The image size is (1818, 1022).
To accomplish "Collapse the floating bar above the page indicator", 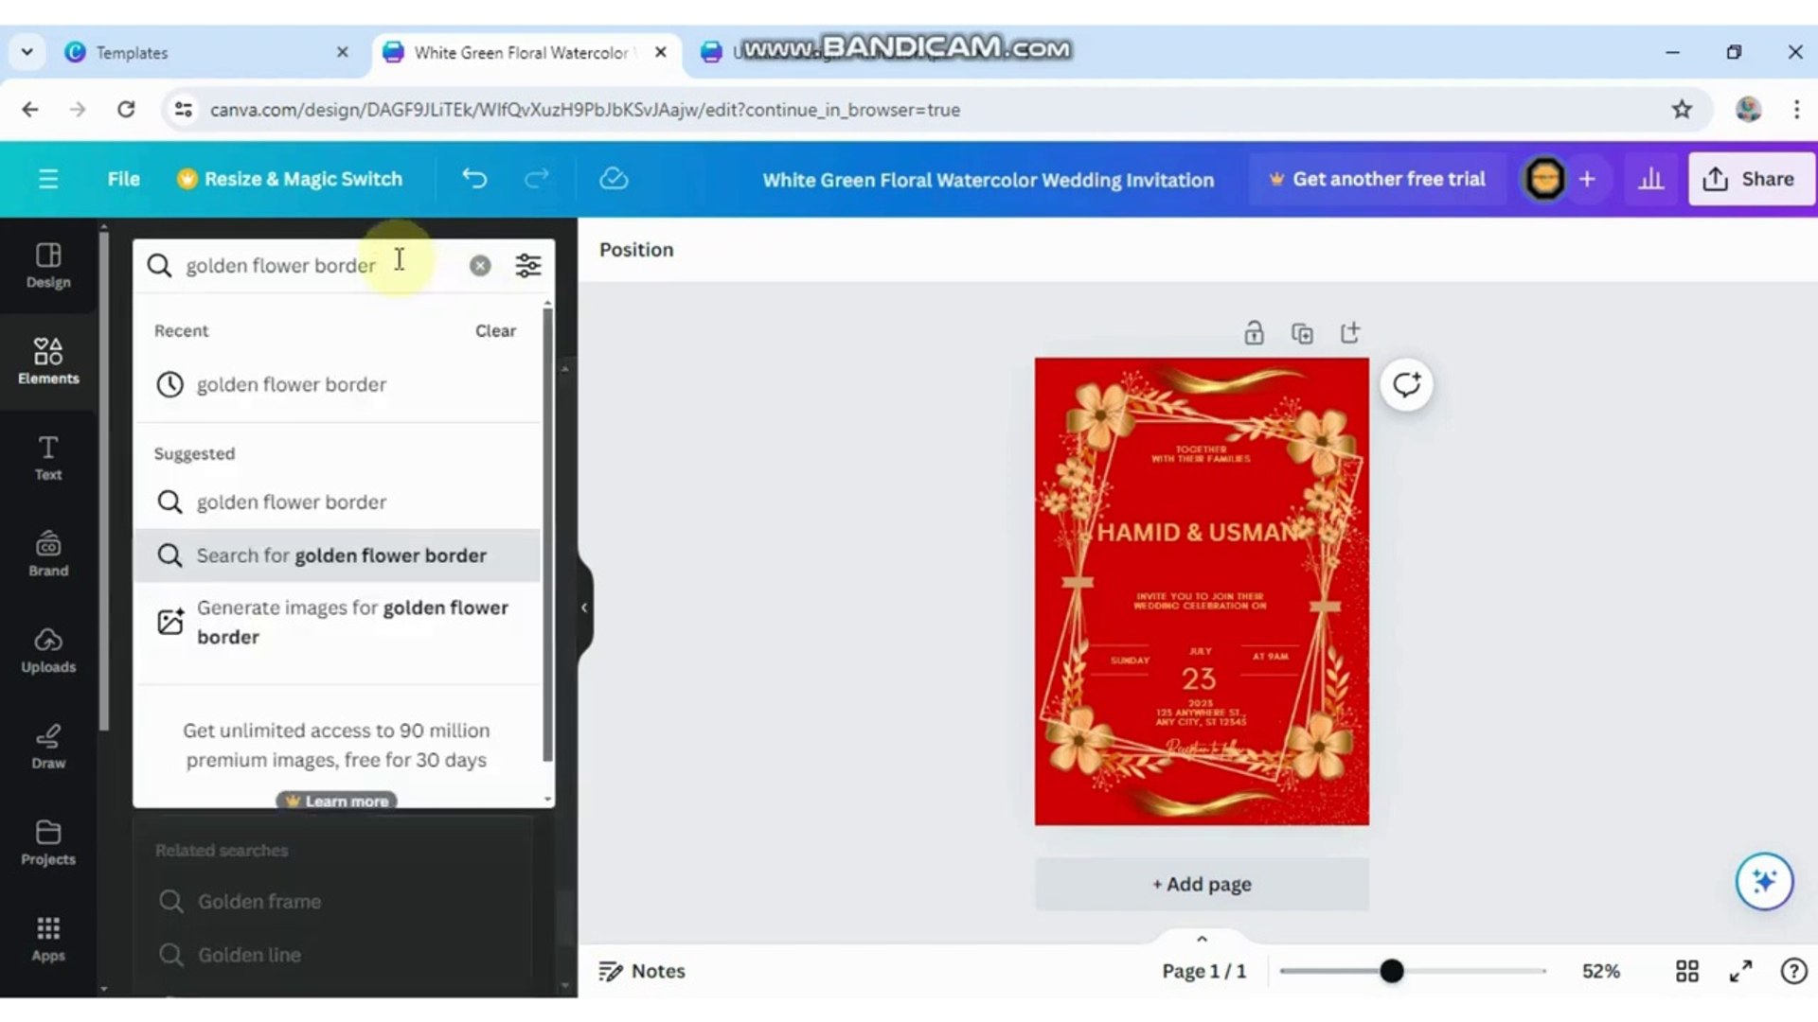I will [x=1201, y=938].
